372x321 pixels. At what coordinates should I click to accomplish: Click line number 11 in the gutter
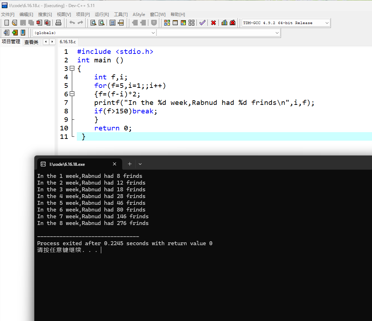pyautogui.click(x=64, y=136)
